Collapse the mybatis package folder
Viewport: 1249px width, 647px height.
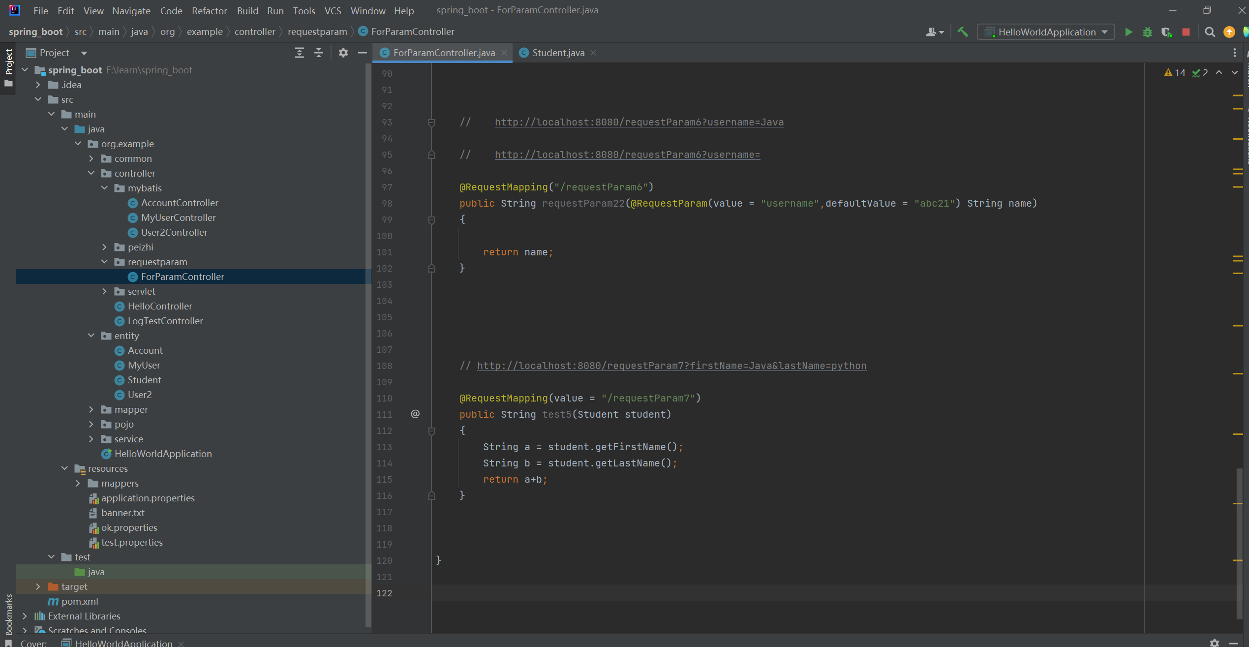coord(104,188)
